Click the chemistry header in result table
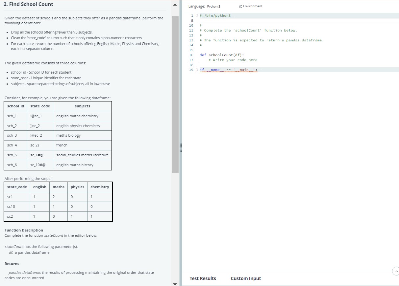This screenshot has width=399, height=286. click(100, 187)
